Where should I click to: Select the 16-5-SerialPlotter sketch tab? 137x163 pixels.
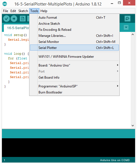click(x=17, y=28)
